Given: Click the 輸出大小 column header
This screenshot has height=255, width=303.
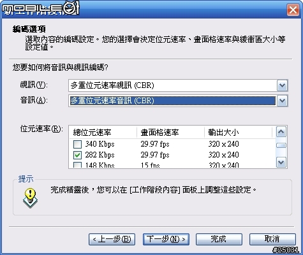Looking at the screenshot, I should pos(238,133).
